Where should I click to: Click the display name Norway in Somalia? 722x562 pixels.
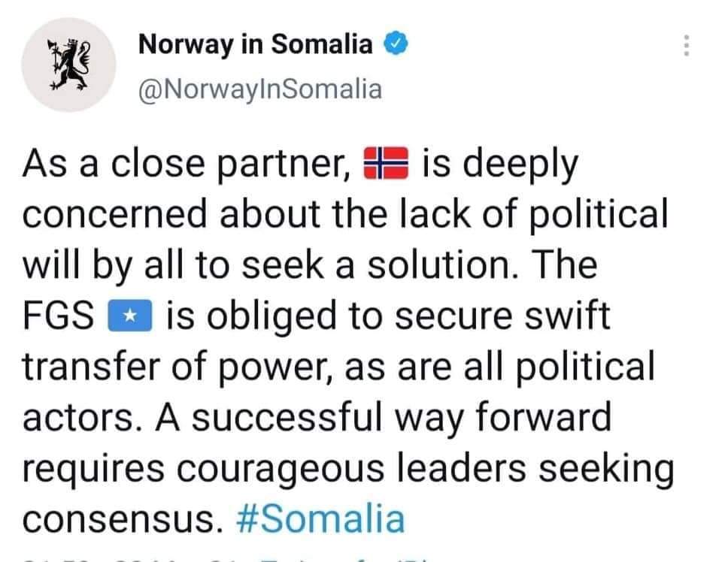click(256, 44)
